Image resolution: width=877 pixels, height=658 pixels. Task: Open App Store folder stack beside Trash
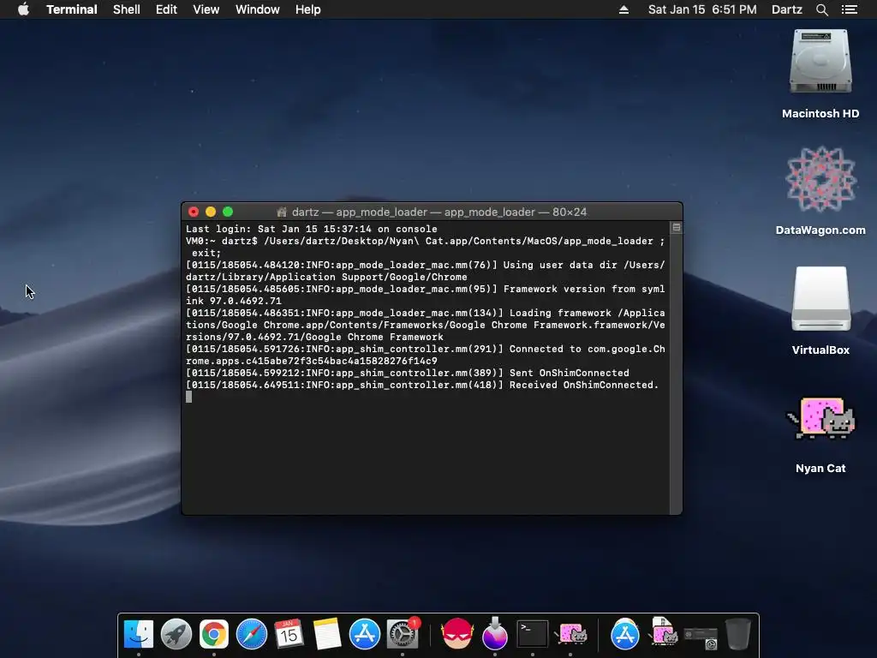click(624, 634)
